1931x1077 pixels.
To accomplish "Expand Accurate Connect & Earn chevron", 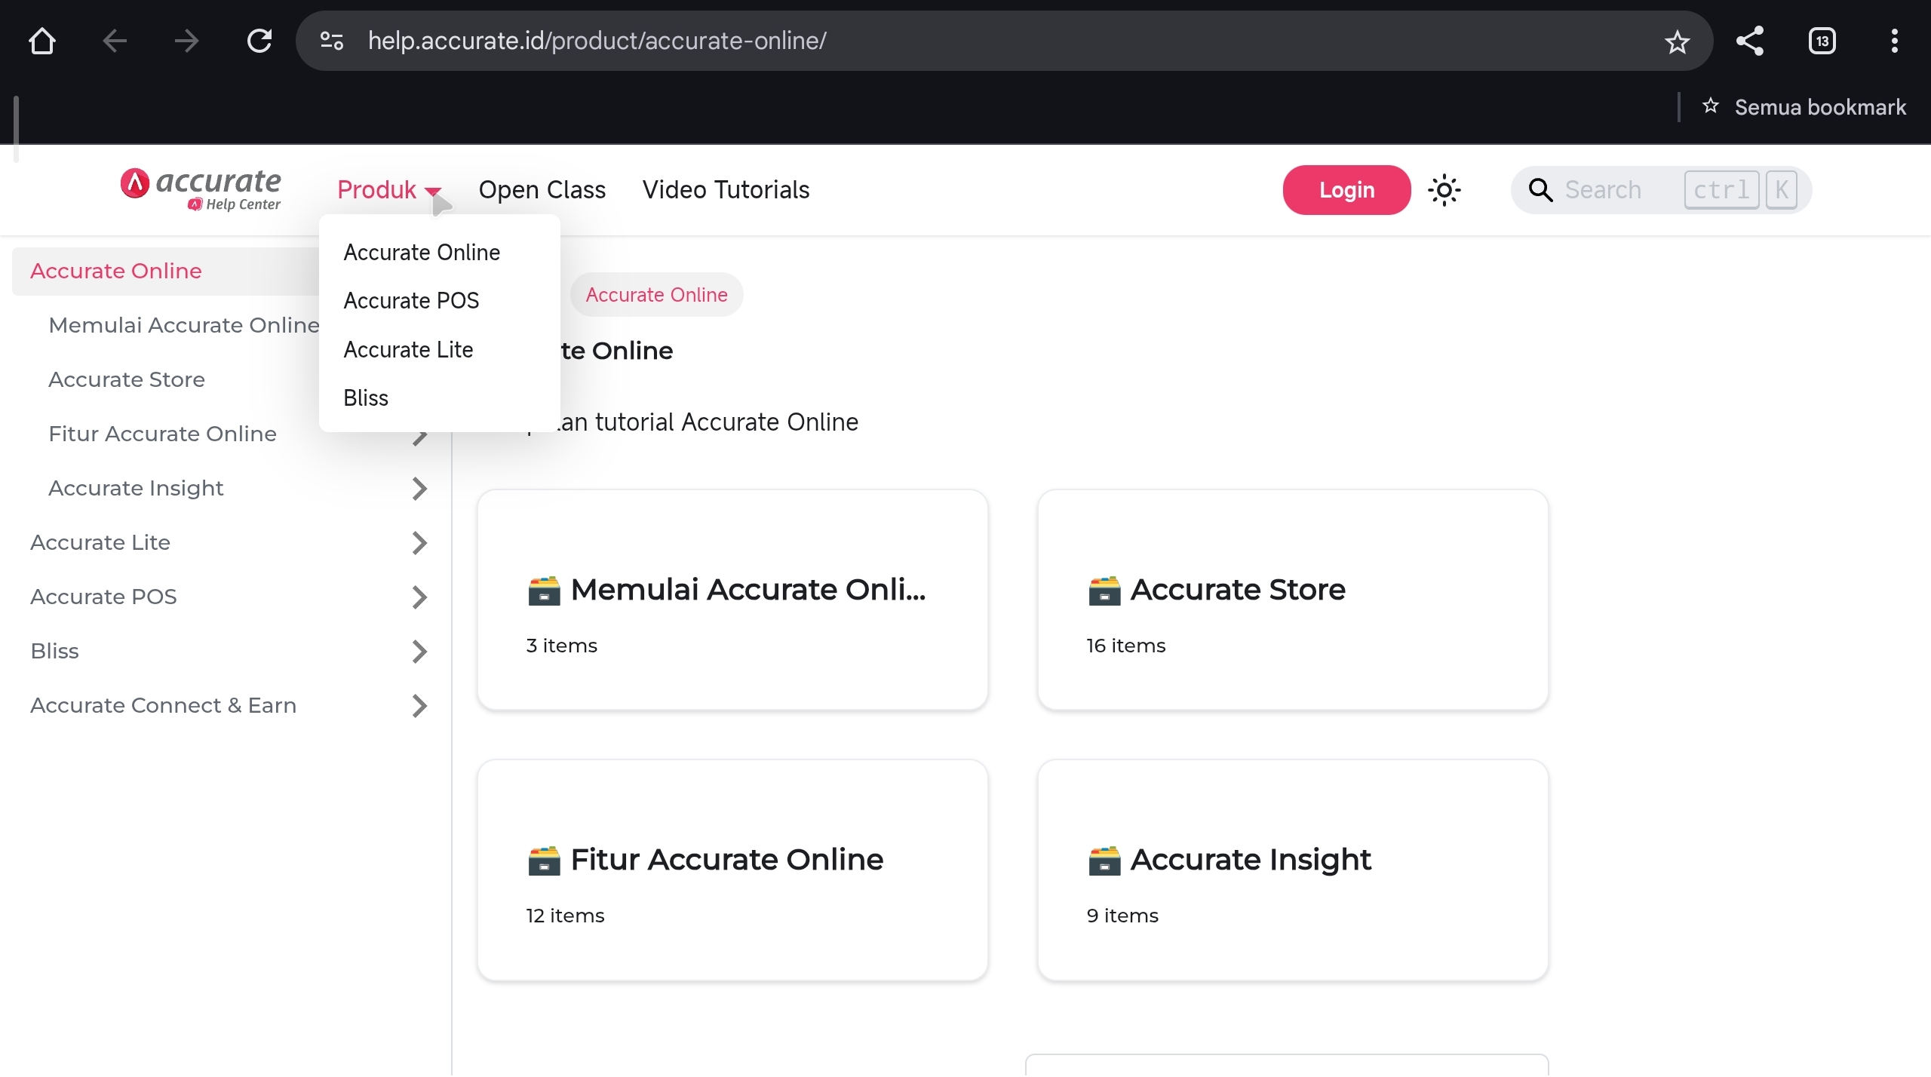I will (419, 706).
